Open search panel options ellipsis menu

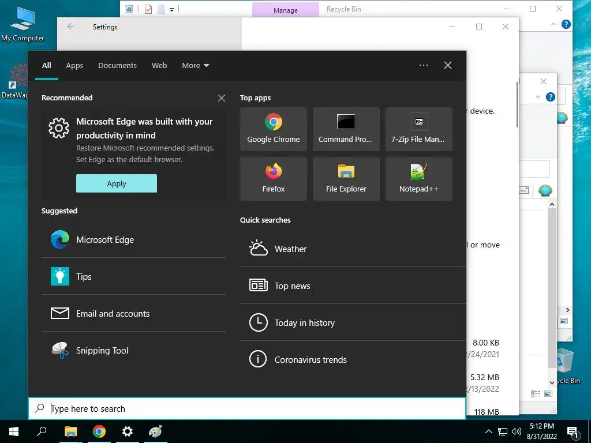click(x=423, y=65)
